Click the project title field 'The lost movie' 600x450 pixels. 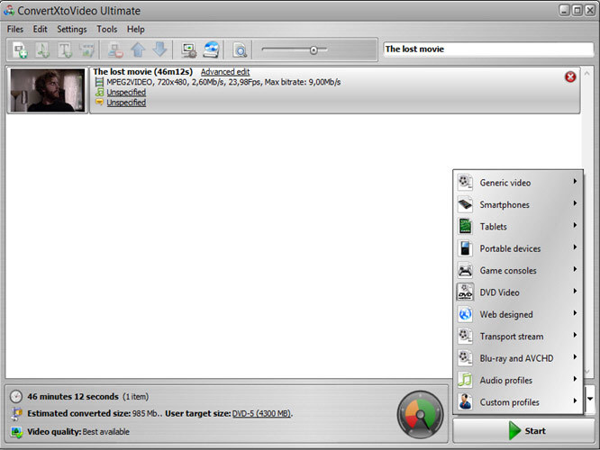click(x=488, y=49)
